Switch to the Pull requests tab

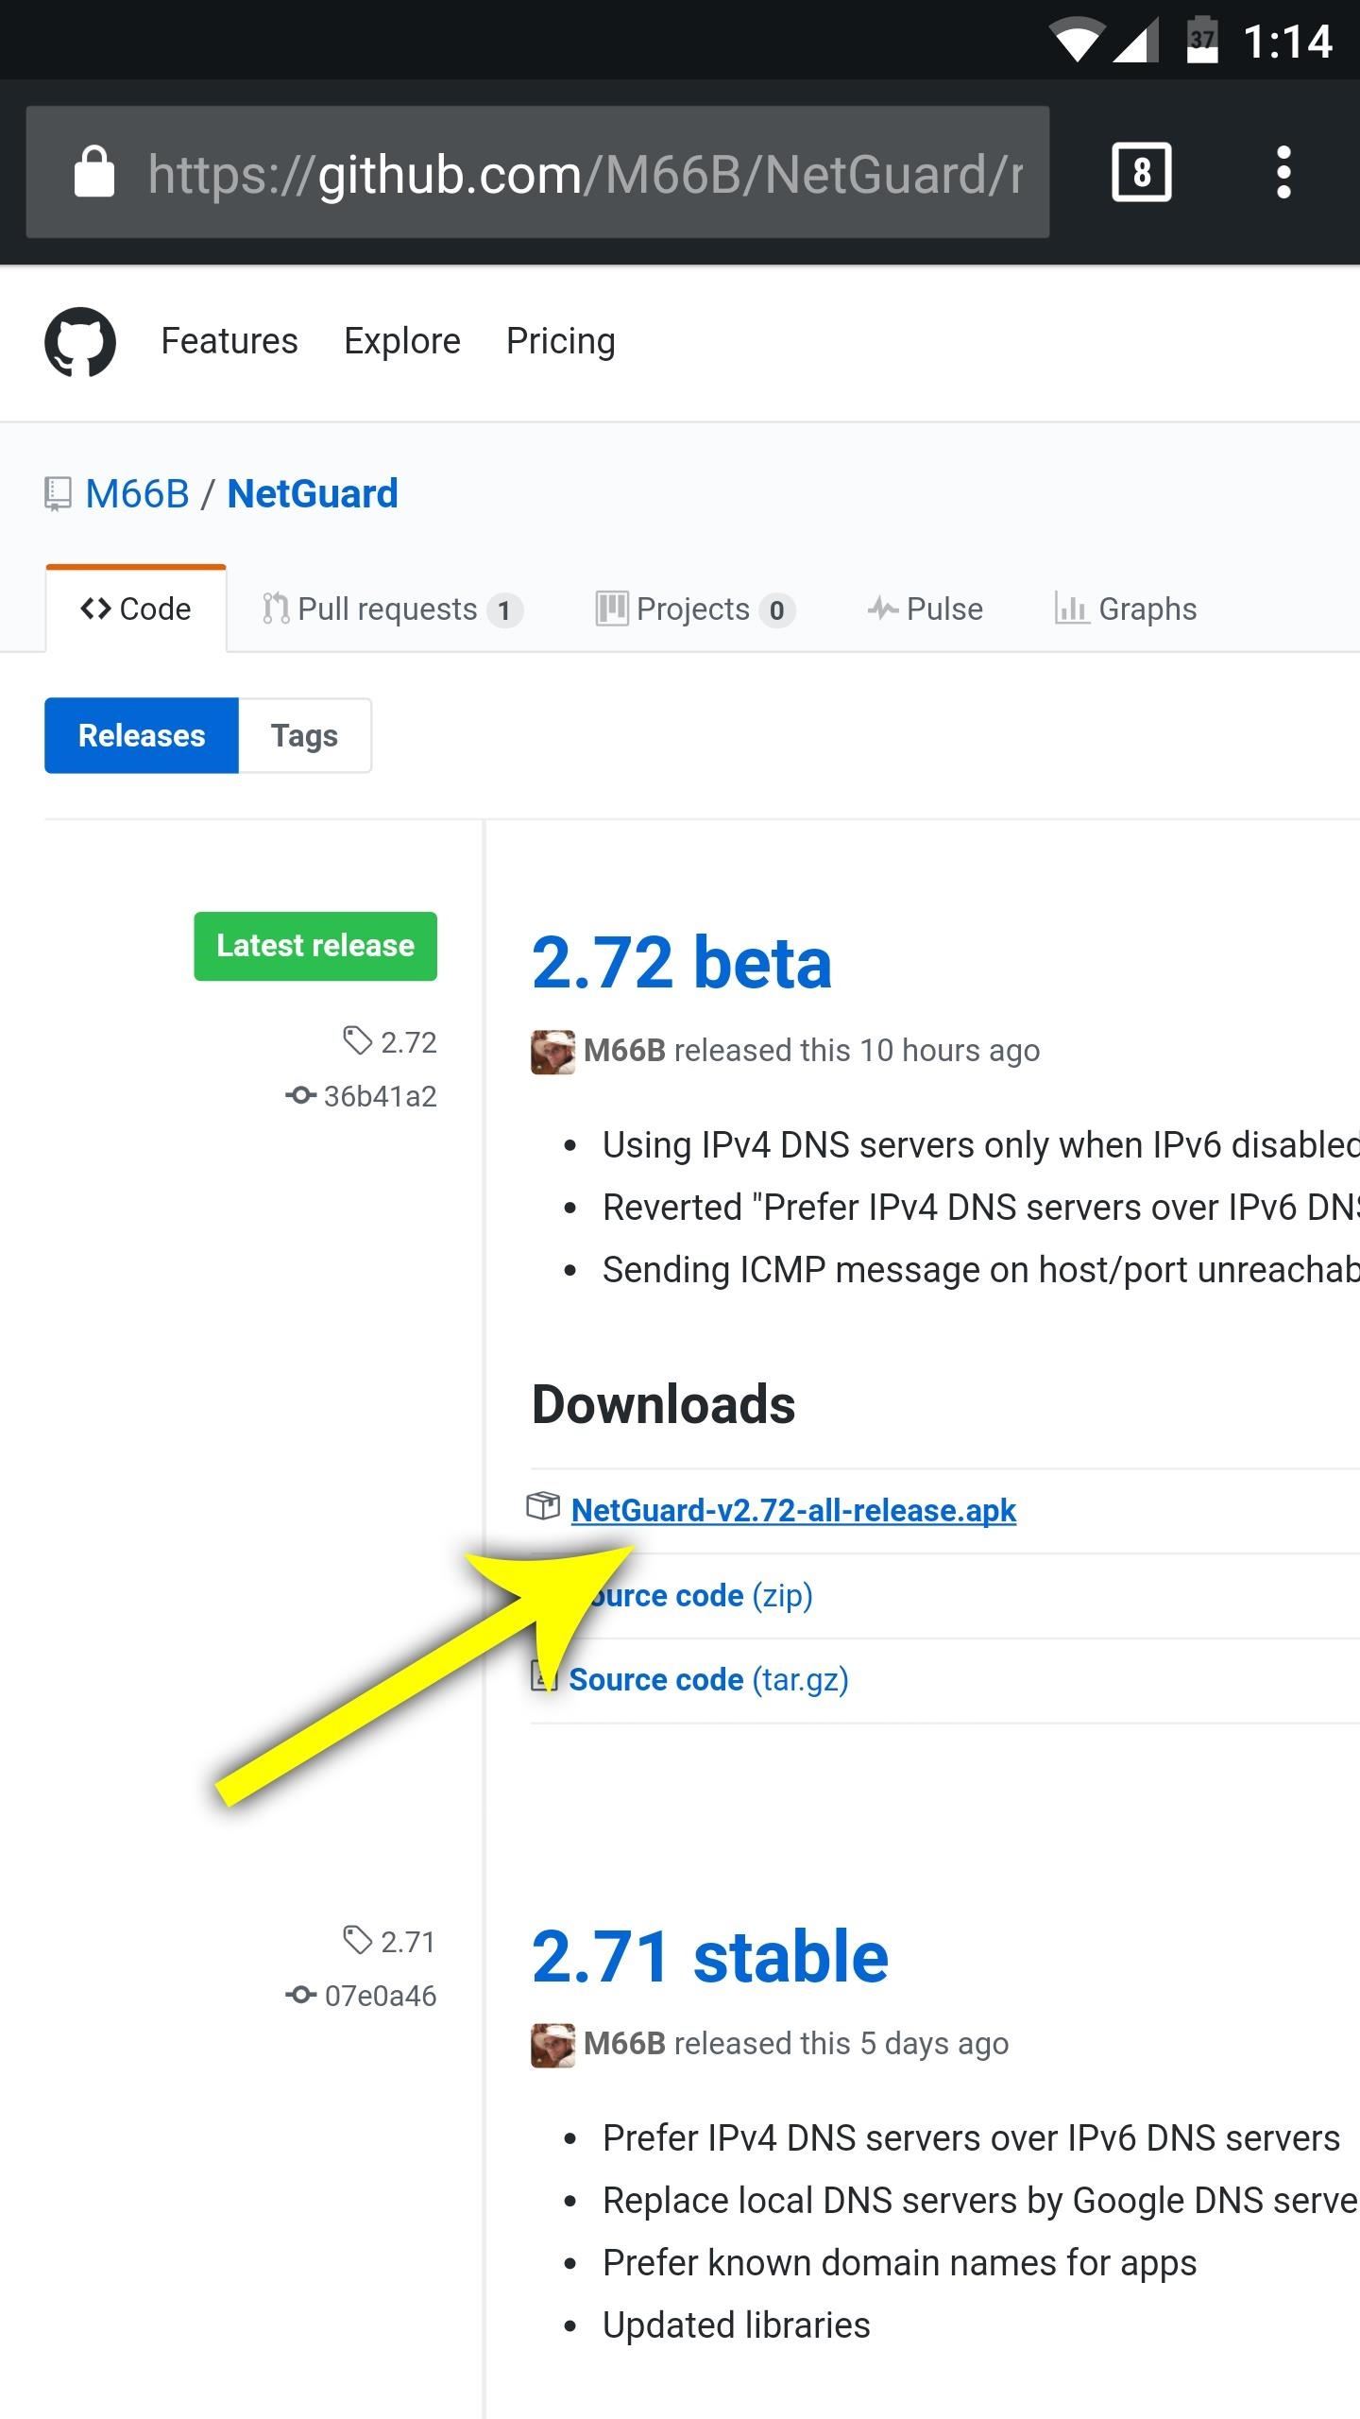pyautogui.click(x=392, y=609)
